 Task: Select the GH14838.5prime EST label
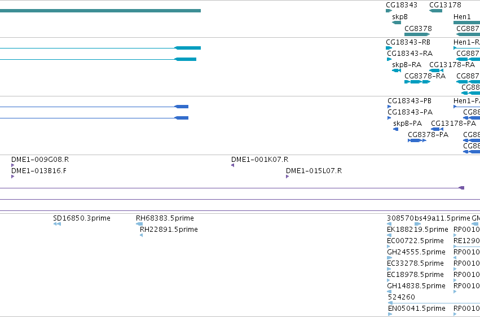[416, 287]
